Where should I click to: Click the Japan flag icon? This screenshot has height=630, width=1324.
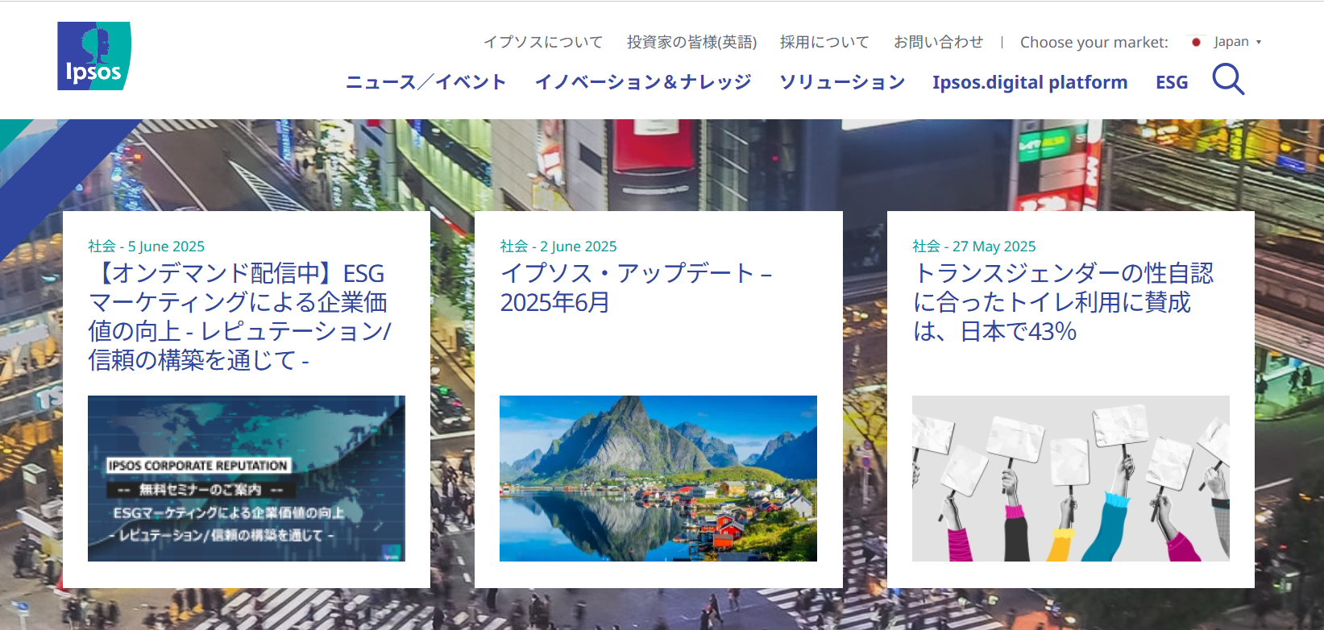[x=1196, y=42]
